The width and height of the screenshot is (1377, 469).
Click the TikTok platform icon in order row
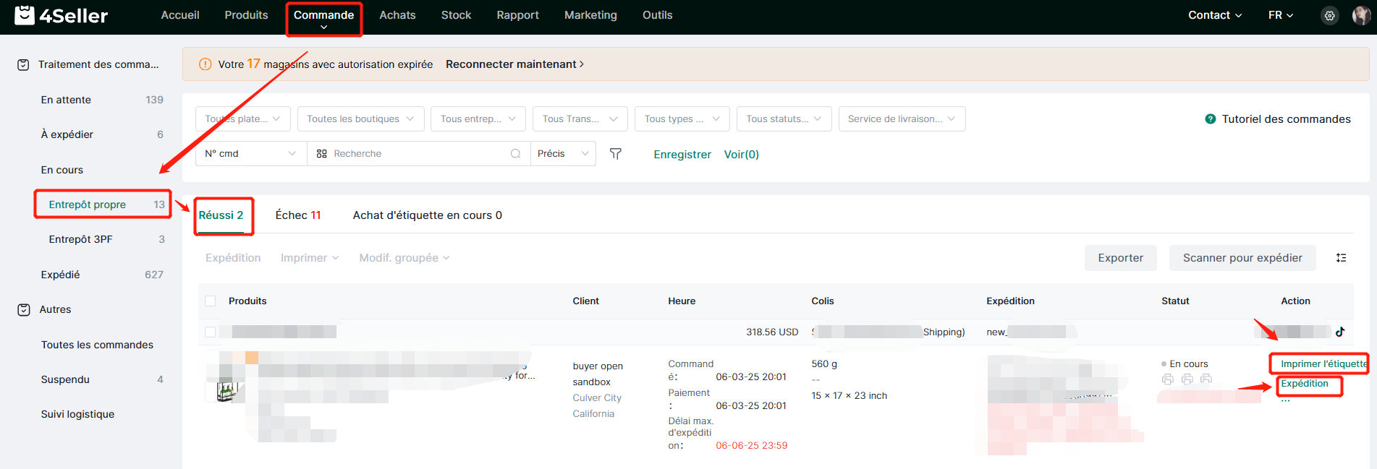pos(1340,332)
